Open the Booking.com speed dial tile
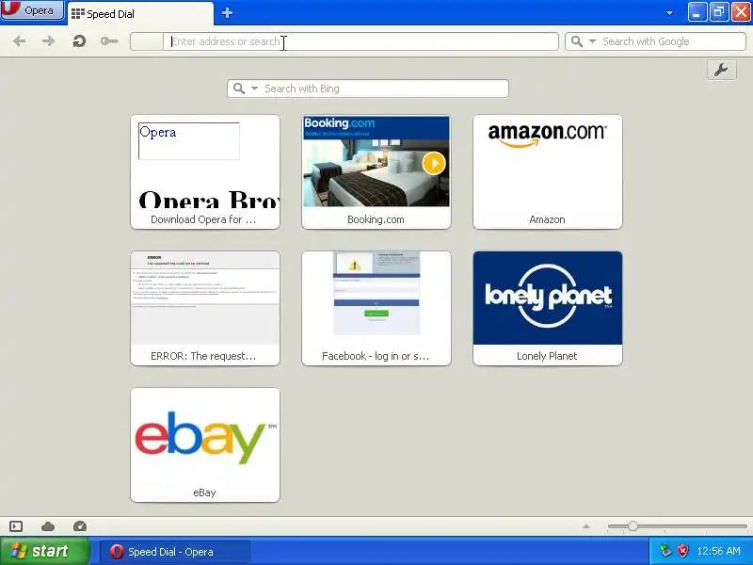This screenshot has height=565, width=753. point(376,171)
